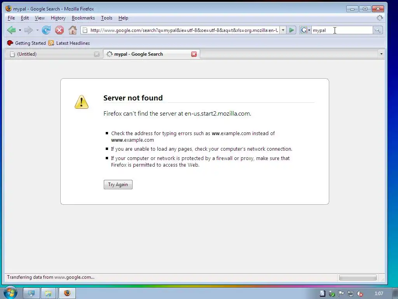Open the Getting Started bookmark
This screenshot has height=299, width=398.
26,43
